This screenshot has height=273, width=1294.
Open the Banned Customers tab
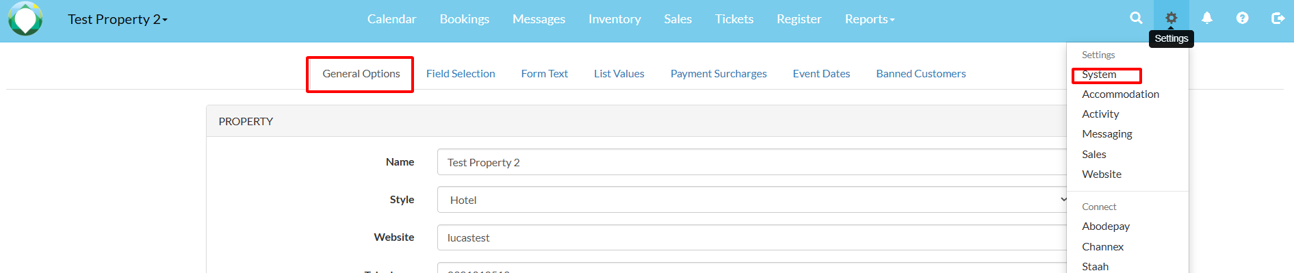pos(921,74)
